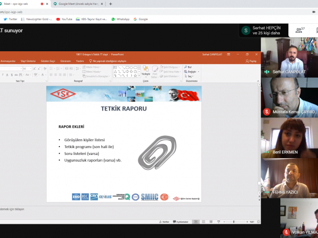Image resolution: width=318 pixels, height=238 pixels.
Task: Open the WhatsApp bookmark
Action: pyautogui.click(x=120, y=19)
